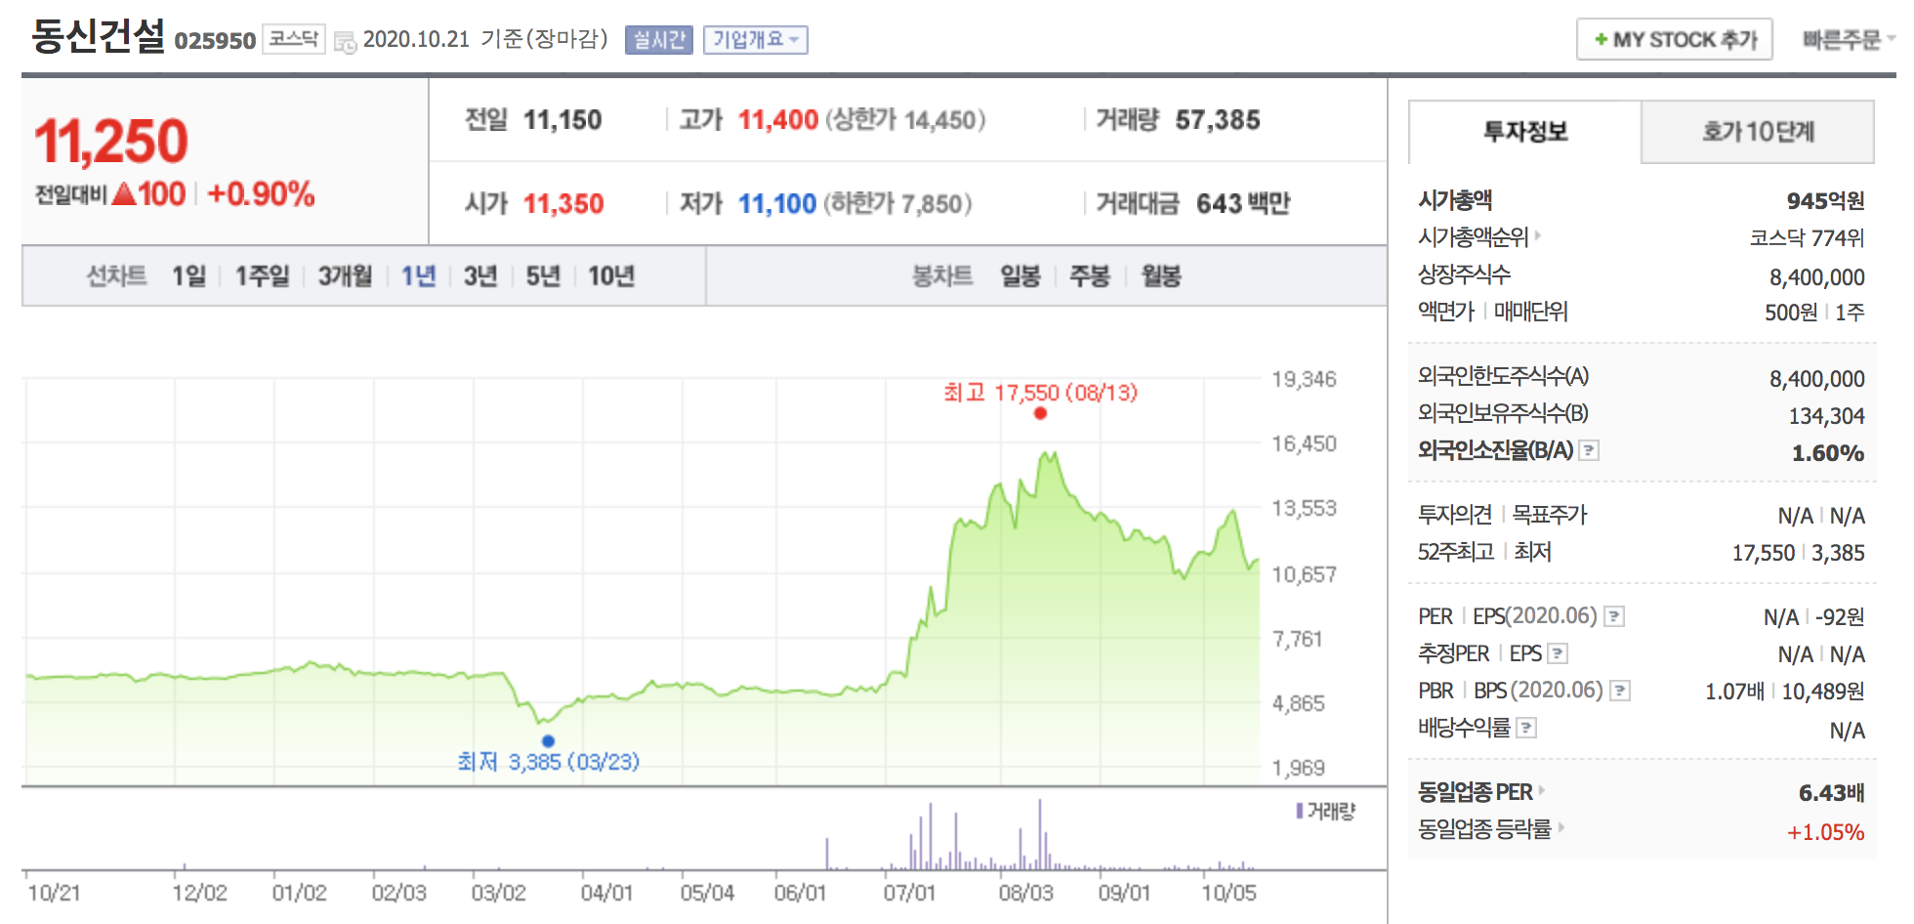Click the 거래량 legend marker
This screenshot has height=924, width=1914.
coord(1300,811)
